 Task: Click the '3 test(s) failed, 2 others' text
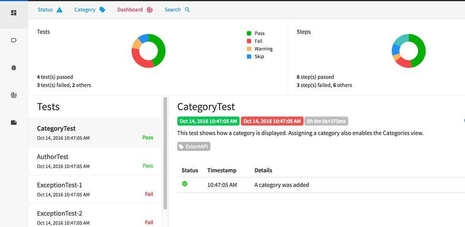click(x=64, y=85)
